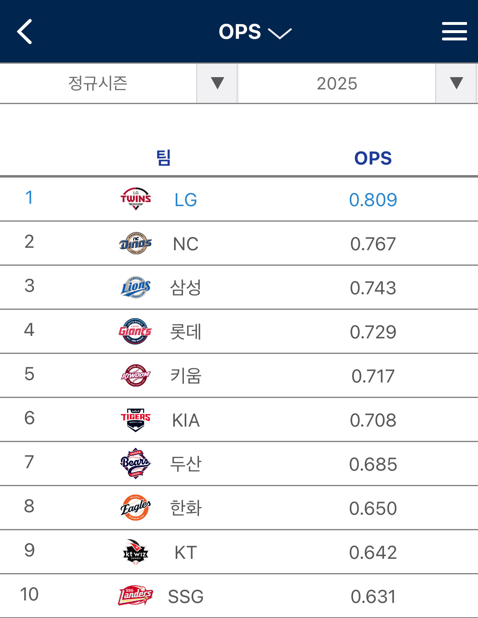Screen dimensions: 478x618
Task: Open the 2025 year dropdown
Action: [x=357, y=83]
